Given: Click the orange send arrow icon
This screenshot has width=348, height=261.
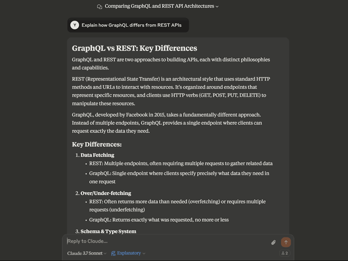Looking at the screenshot, I should (286, 242).
